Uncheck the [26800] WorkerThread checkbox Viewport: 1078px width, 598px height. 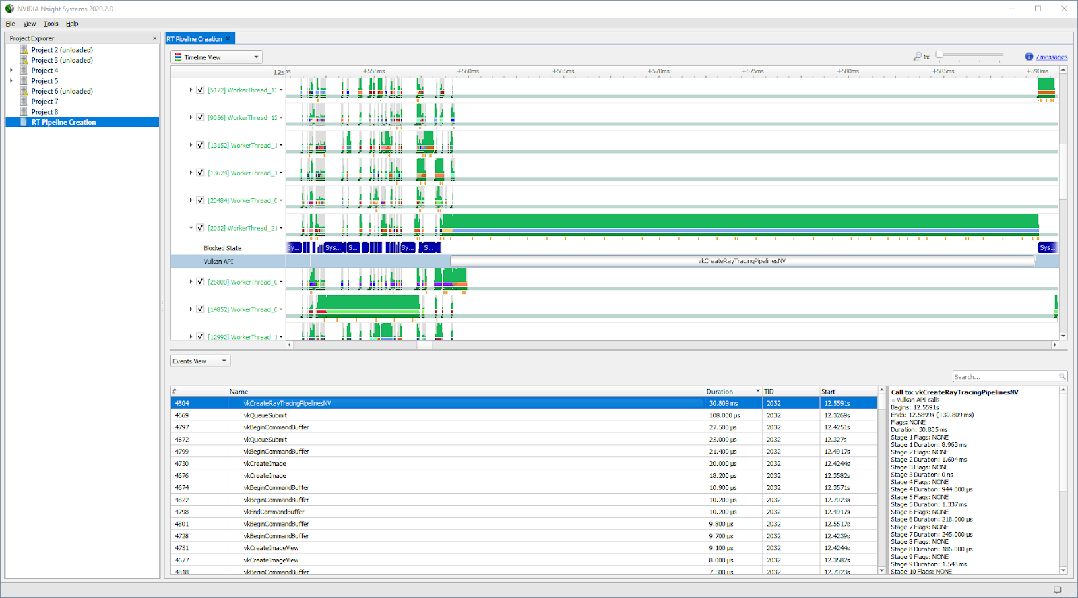(200, 282)
